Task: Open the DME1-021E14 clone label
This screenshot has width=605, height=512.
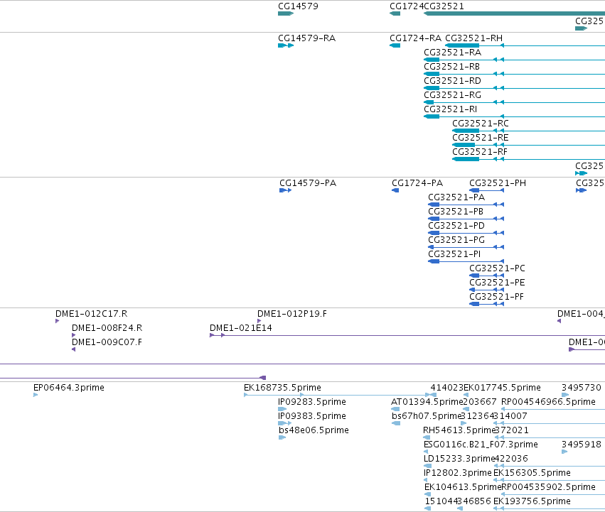Action: click(x=241, y=328)
